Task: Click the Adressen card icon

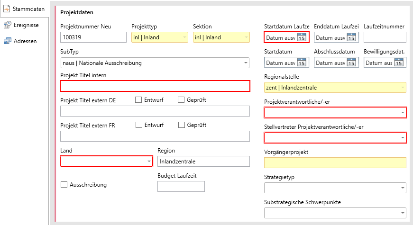Action: click(x=7, y=41)
